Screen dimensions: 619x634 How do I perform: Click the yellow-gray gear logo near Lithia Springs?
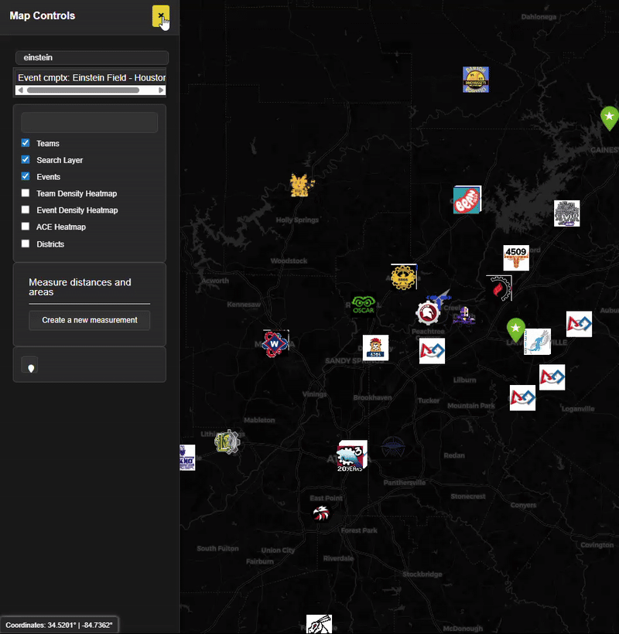[x=227, y=442]
